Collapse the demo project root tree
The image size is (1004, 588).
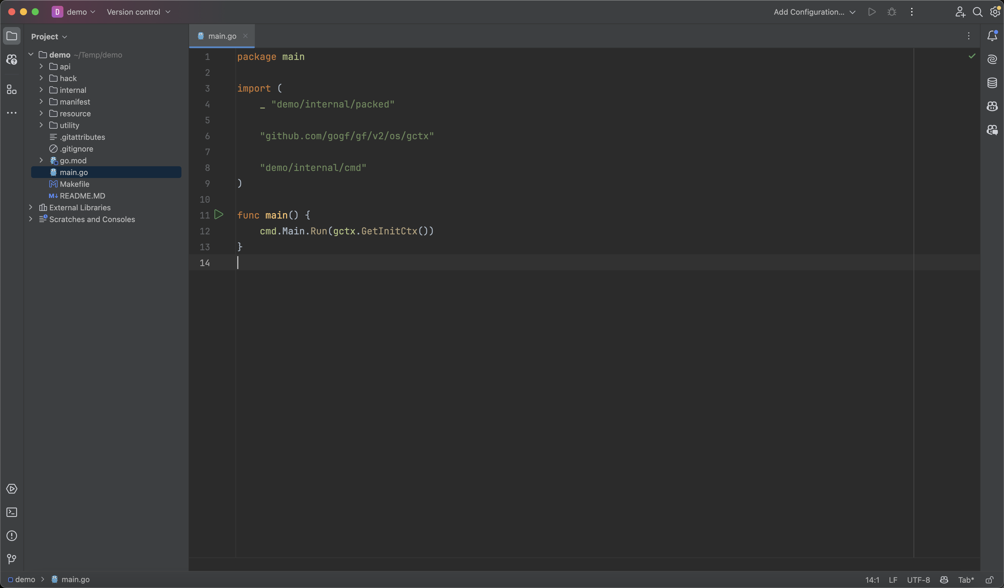coord(31,55)
